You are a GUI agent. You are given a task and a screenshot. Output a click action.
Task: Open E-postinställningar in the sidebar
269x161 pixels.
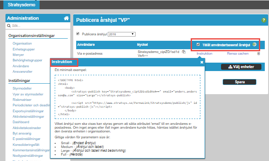(27, 139)
